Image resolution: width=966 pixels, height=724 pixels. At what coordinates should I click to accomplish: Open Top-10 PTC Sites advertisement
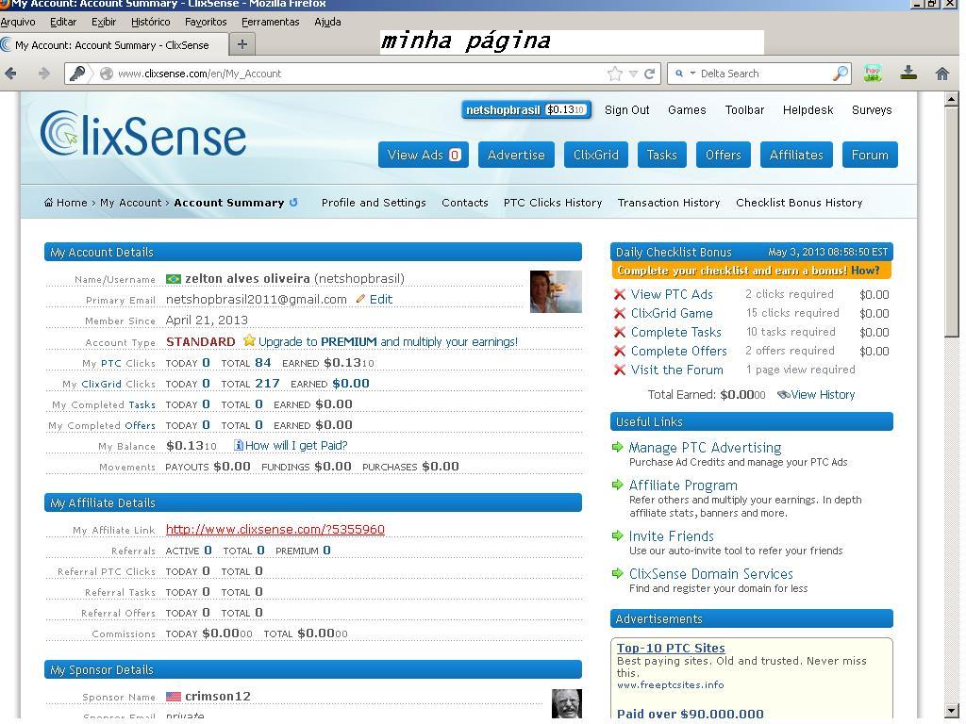tap(671, 648)
